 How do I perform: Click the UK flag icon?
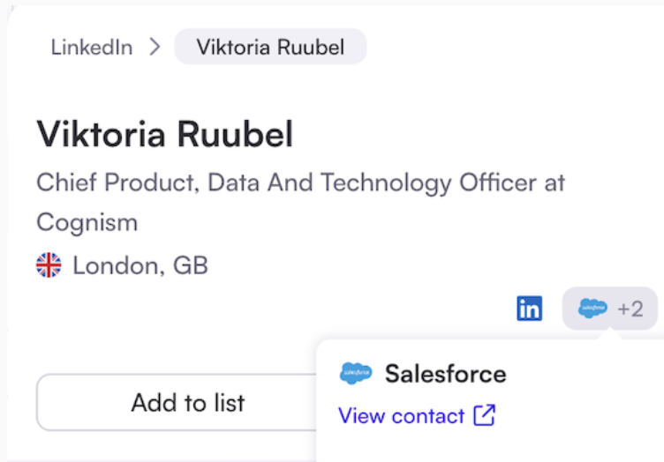click(x=49, y=265)
